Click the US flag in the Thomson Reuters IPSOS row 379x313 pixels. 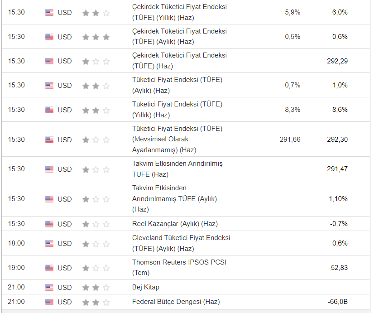(49, 268)
